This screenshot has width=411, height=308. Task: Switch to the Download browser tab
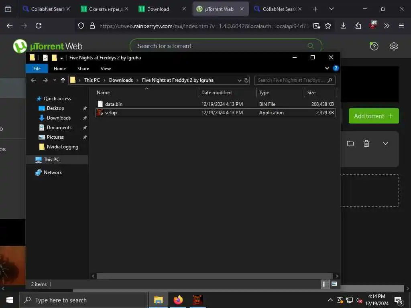pyautogui.click(x=159, y=9)
